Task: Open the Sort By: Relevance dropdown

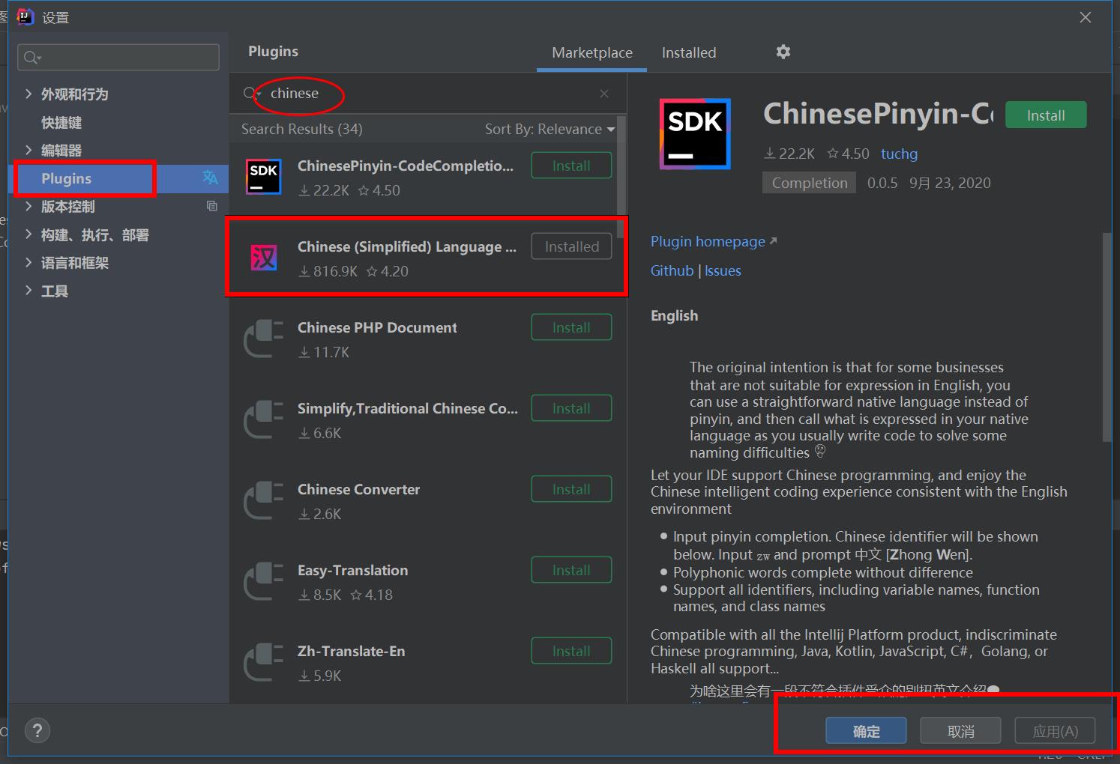Action: coord(550,130)
